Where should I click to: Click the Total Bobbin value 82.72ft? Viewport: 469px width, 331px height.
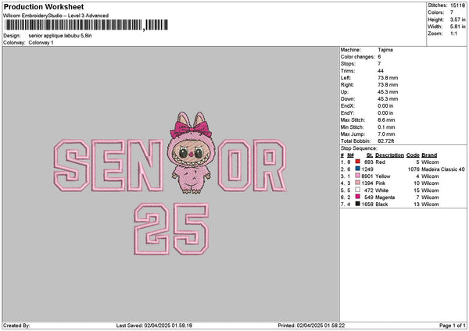coord(386,141)
